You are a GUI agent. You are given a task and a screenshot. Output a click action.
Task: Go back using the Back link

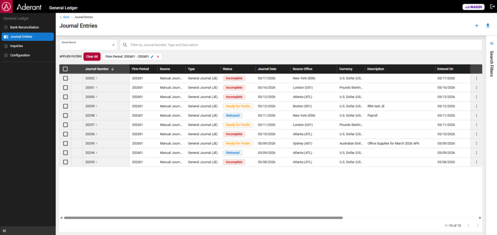(65, 17)
